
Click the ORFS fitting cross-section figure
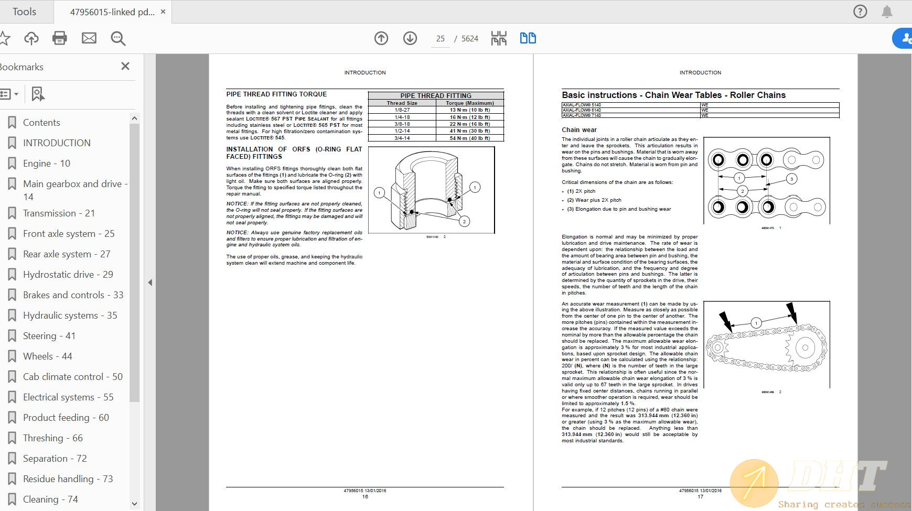(432, 190)
